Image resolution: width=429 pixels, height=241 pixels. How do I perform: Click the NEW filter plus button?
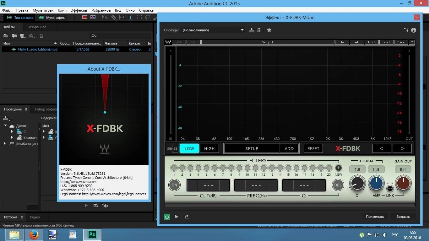click(338, 168)
